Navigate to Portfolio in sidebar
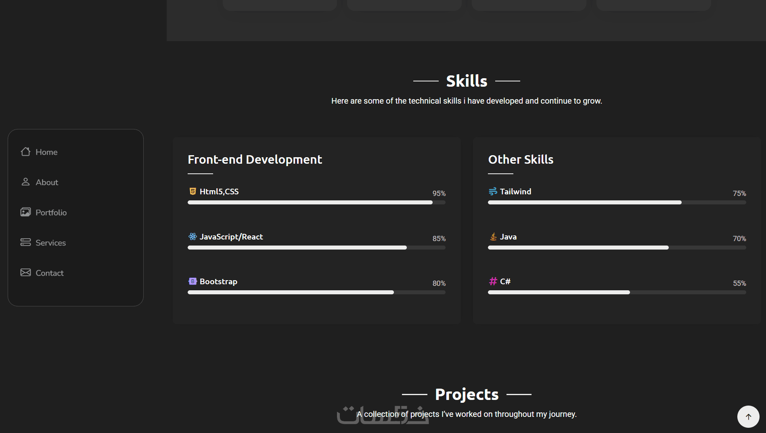The image size is (766, 433). [x=51, y=212]
